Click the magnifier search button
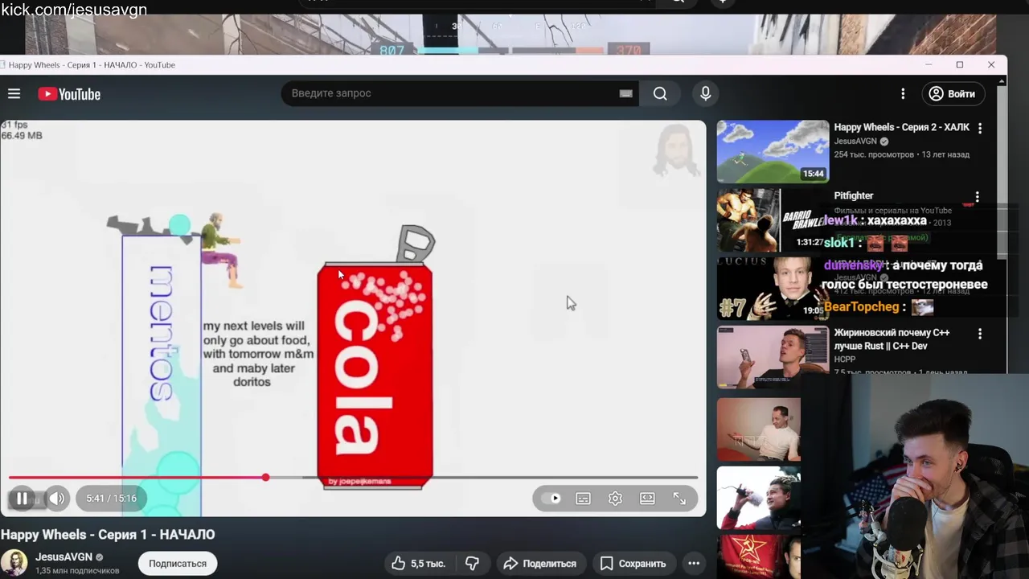The width and height of the screenshot is (1029, 579). point(660,93)
